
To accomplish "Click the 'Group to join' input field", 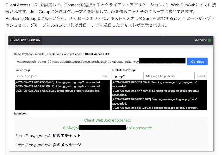I will 56,76.
